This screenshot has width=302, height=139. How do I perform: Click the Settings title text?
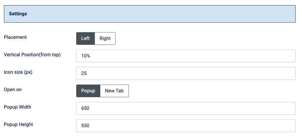click(x=18, y=14)
